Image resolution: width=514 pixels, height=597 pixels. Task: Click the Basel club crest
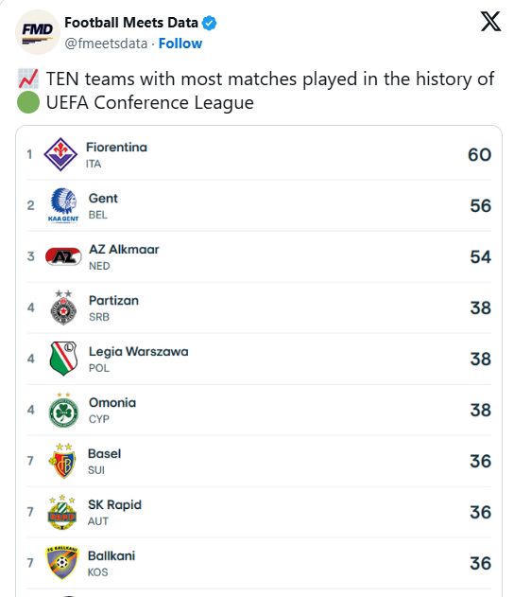62,461
